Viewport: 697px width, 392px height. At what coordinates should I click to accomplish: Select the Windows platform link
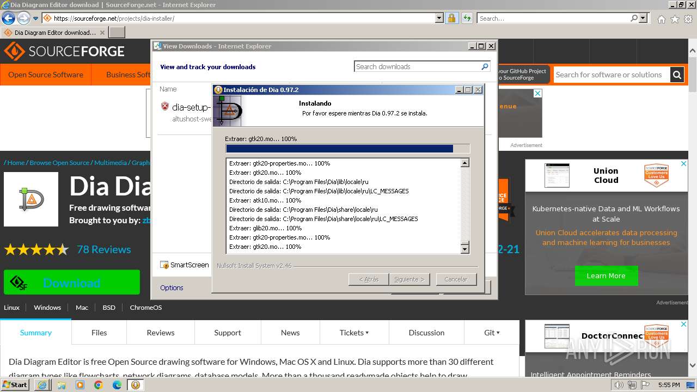[x=47, y=308]
